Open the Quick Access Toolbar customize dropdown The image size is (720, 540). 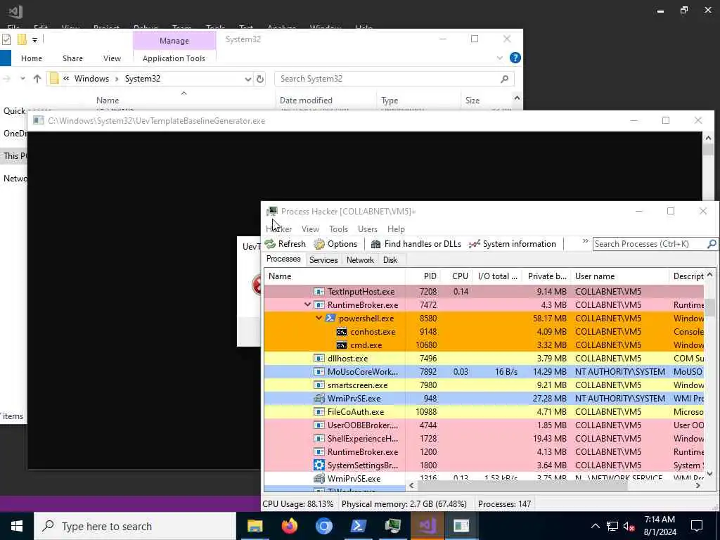click(x=34, y=40)
